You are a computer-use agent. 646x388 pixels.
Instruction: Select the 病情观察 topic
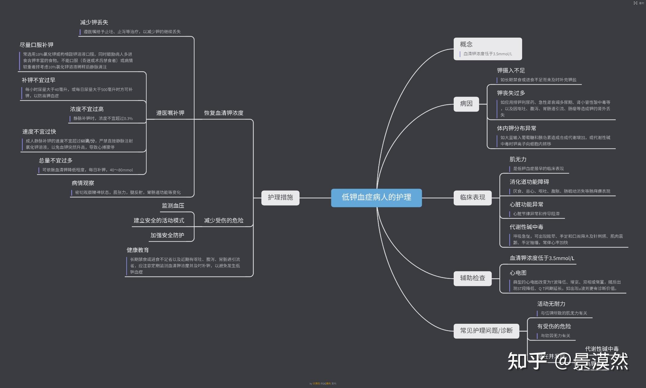click(x=83, y=183)
